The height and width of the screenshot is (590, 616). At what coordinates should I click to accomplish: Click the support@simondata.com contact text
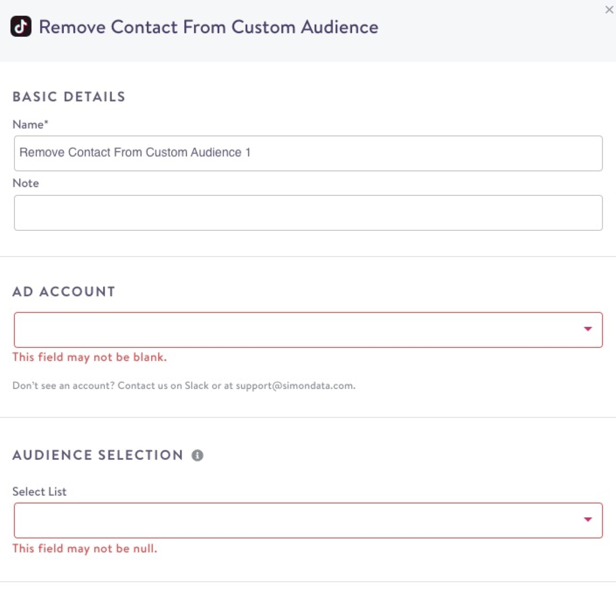click(x=295, y=385)
